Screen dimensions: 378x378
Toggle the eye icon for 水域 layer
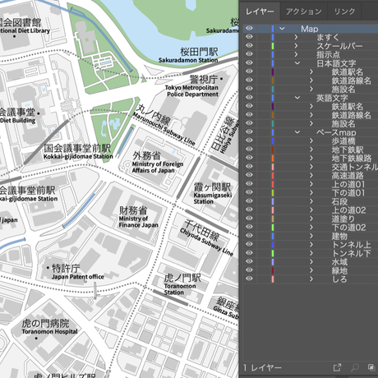point(249,261)
